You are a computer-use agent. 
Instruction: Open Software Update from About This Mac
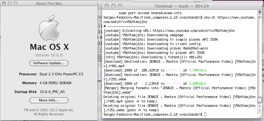tap(49, 63)
